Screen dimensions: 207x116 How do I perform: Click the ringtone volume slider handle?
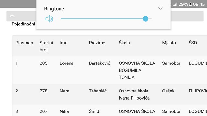[146, 19]
